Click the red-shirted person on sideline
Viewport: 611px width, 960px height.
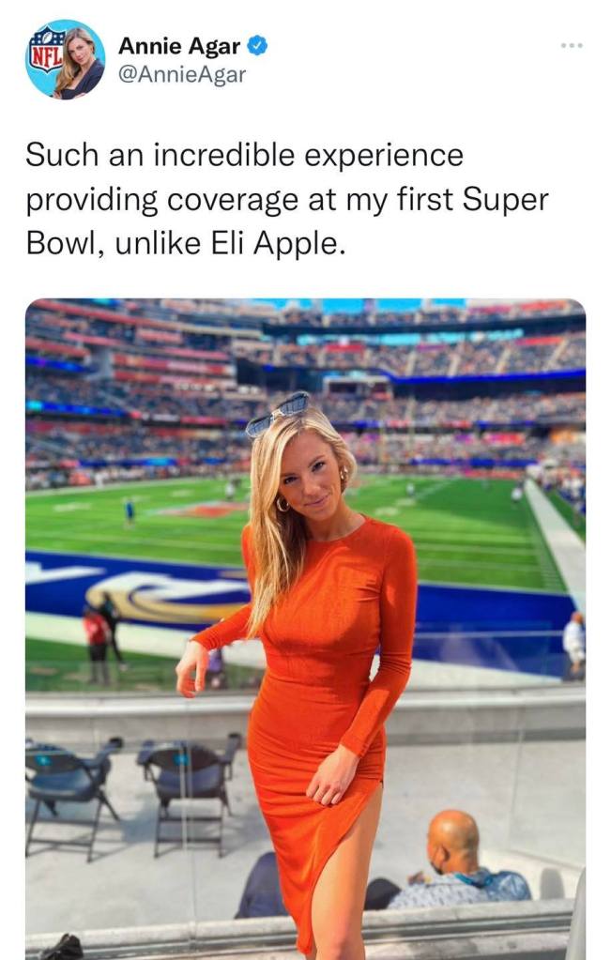(97, 643)
